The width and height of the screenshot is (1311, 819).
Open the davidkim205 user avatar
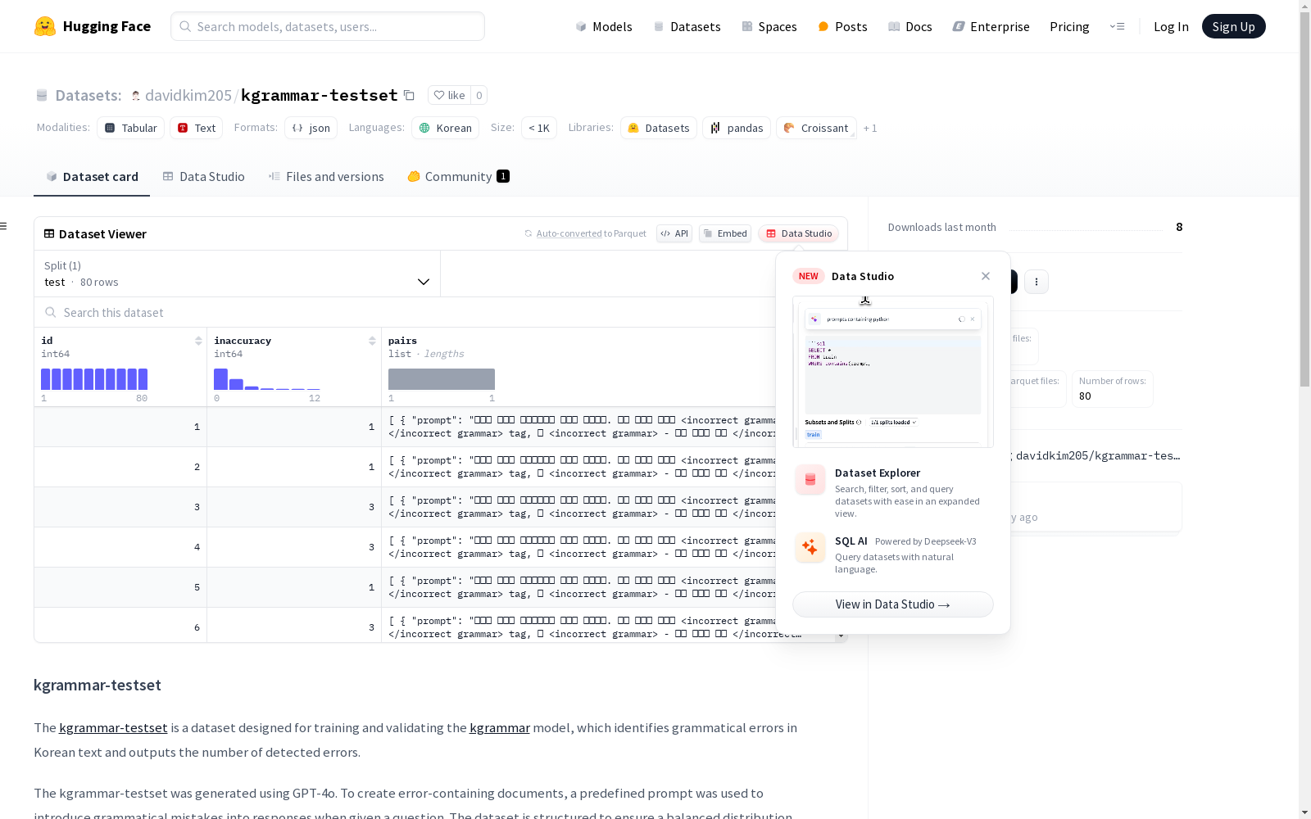(x=136, y=96)
